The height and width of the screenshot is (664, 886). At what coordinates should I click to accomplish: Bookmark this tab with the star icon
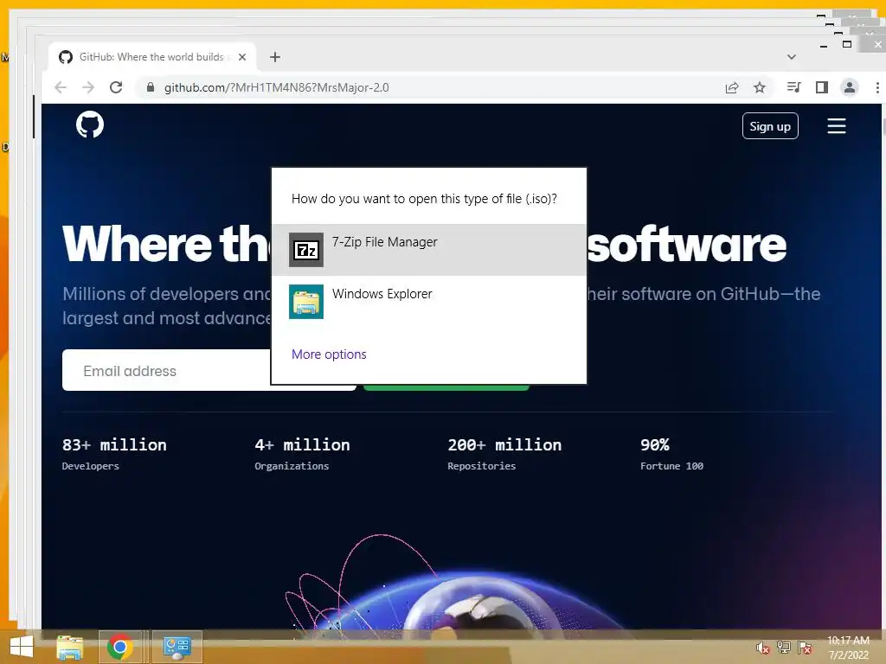click(760, 87)
